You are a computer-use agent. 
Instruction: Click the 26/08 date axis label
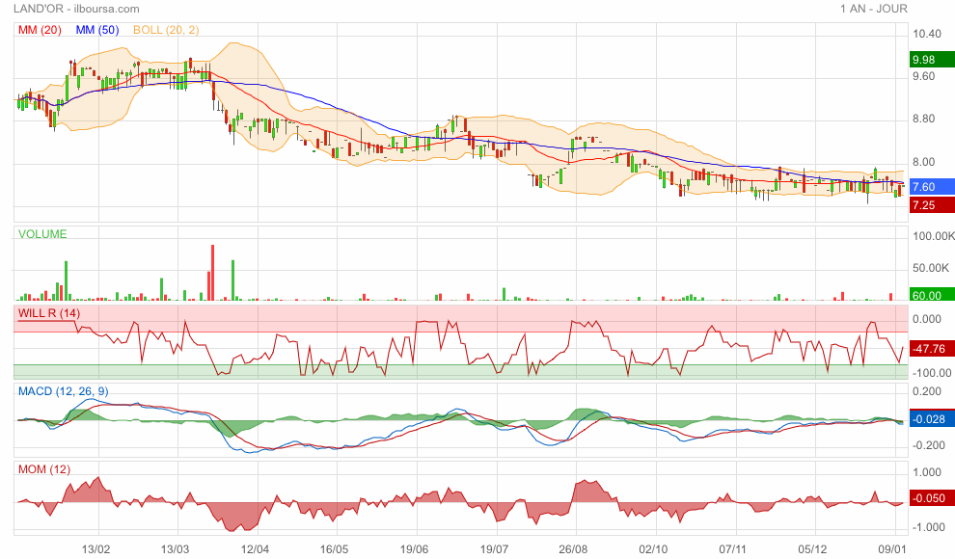574,549
